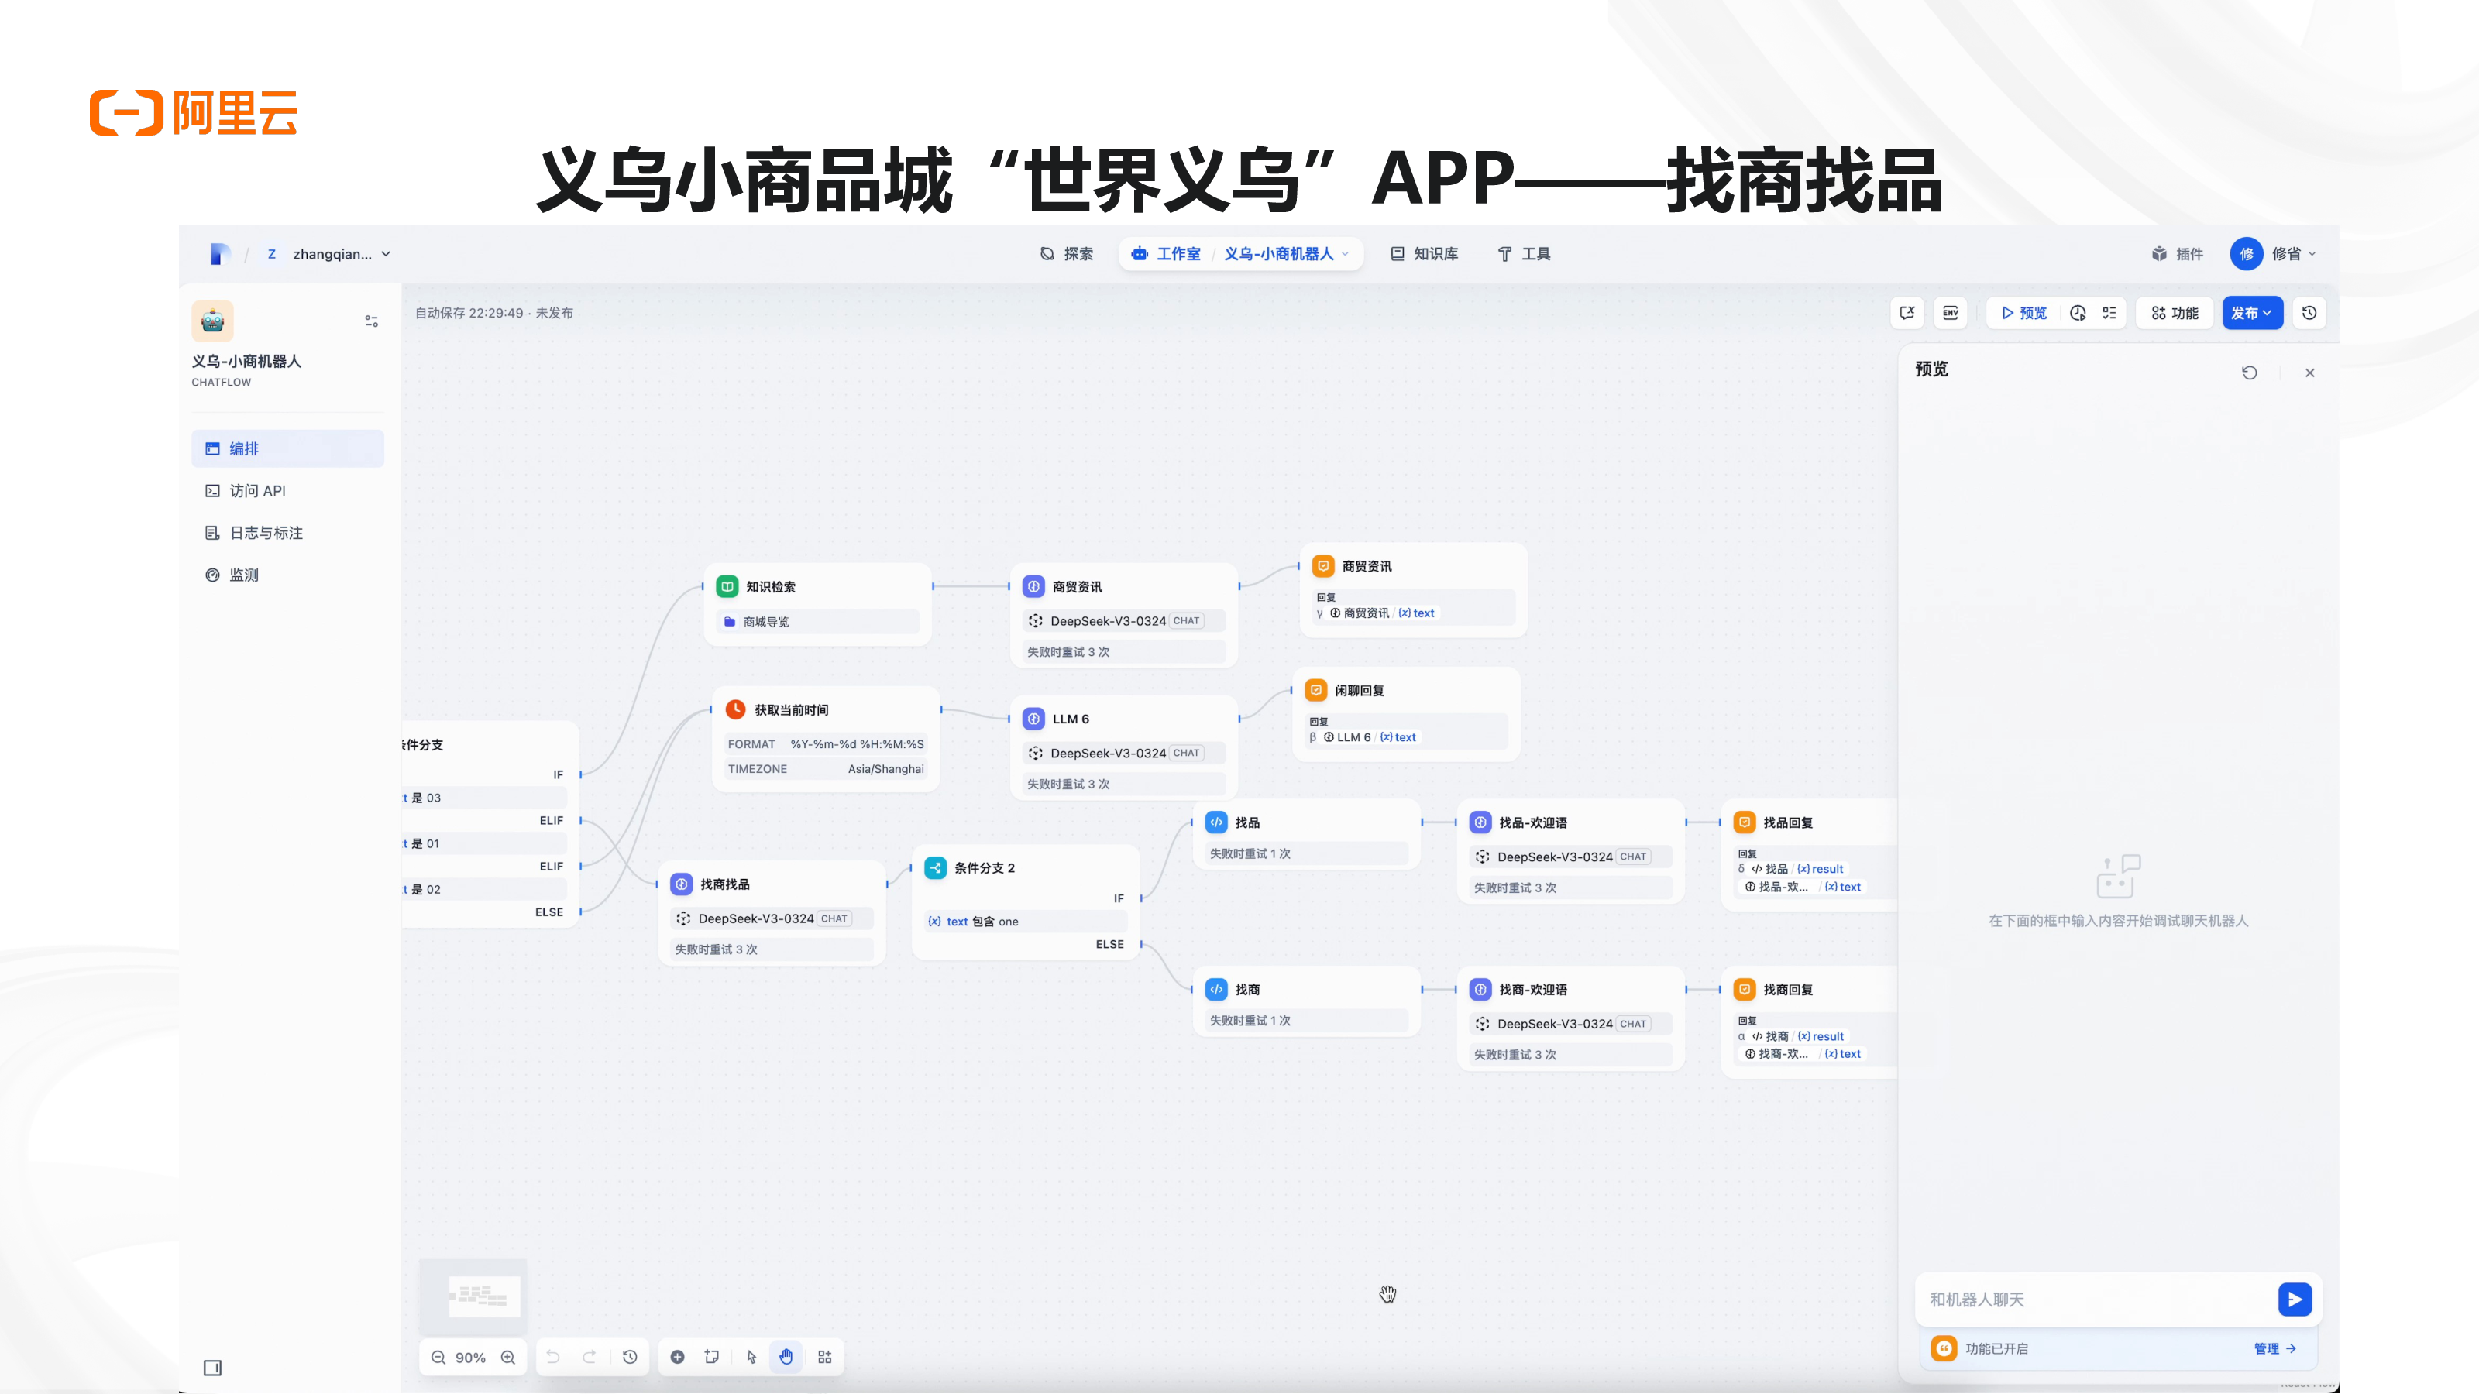Close the 预览 preview panel

[2309, 373]
